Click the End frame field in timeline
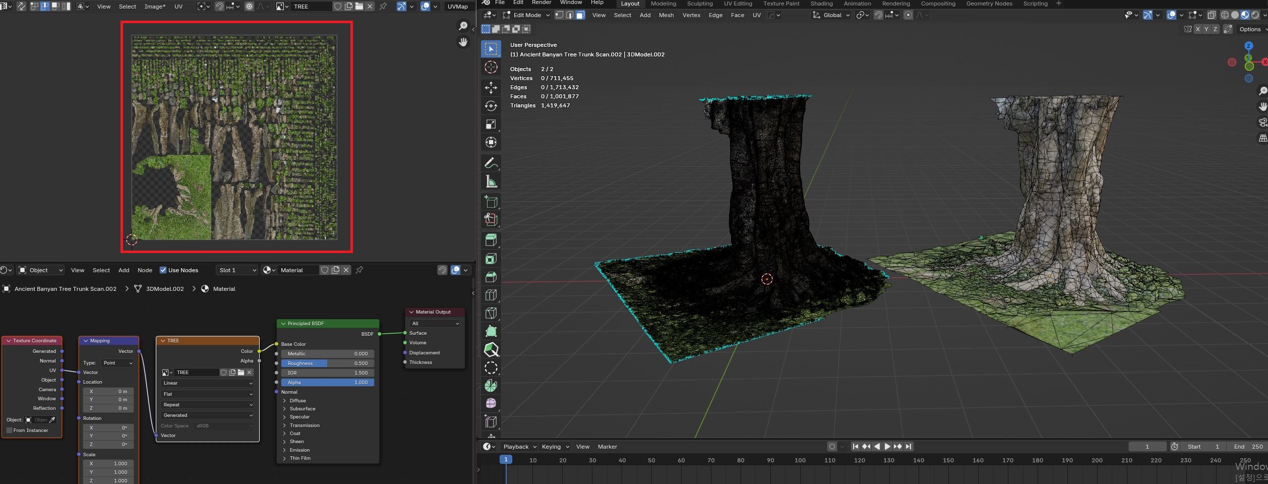The image size is (1268, 484). pyautogui.click(x=1248, y=447)
